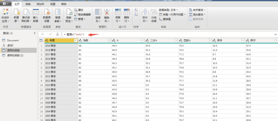The image size is (278, 121).
Task: Open Recent Sources icon
Action: click(26, 12)
